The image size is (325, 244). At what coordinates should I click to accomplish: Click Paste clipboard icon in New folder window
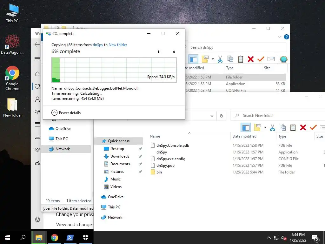point(293,127)
